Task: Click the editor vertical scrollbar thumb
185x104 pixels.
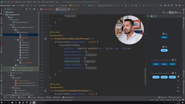Action: (145, 76)
